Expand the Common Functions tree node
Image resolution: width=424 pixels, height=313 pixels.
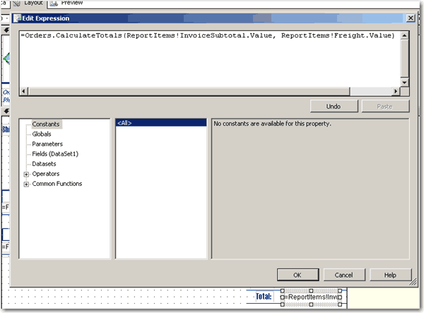pyautogui.click(x=26, y=184)
